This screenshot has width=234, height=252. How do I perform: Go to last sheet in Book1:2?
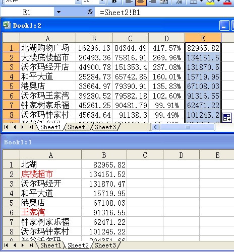coord(31,127)
